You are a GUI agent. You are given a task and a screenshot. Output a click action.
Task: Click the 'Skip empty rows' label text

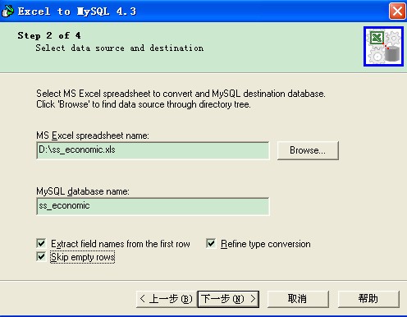click(83, 257)
